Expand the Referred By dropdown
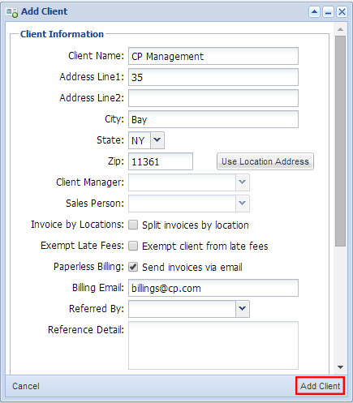 pos(243,309)
